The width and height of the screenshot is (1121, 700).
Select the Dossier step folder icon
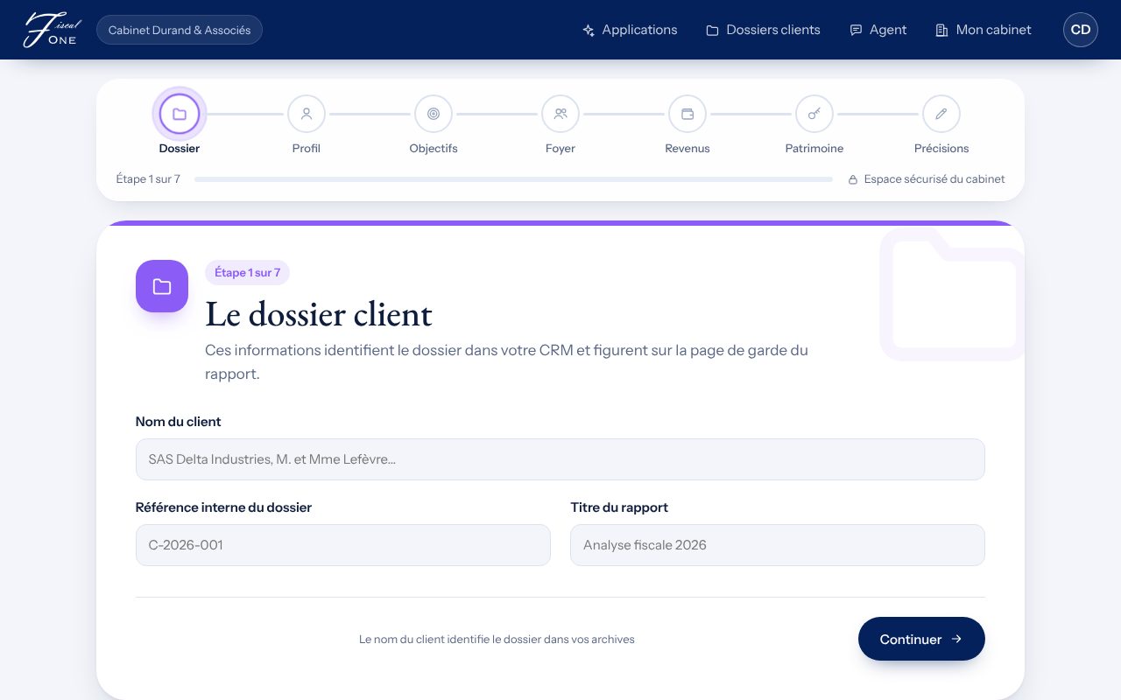click(x=180, y=114)
